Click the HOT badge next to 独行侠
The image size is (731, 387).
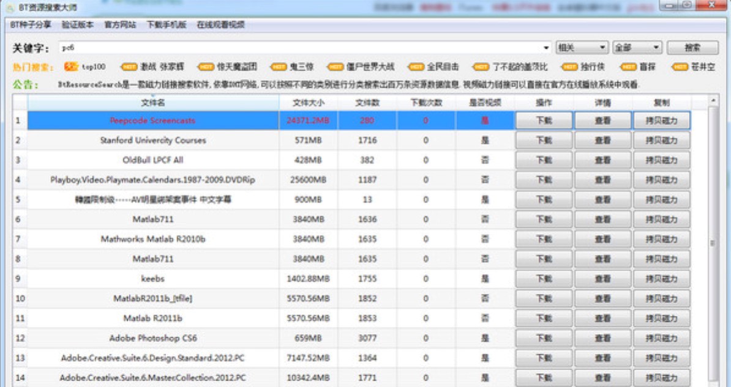569,67
